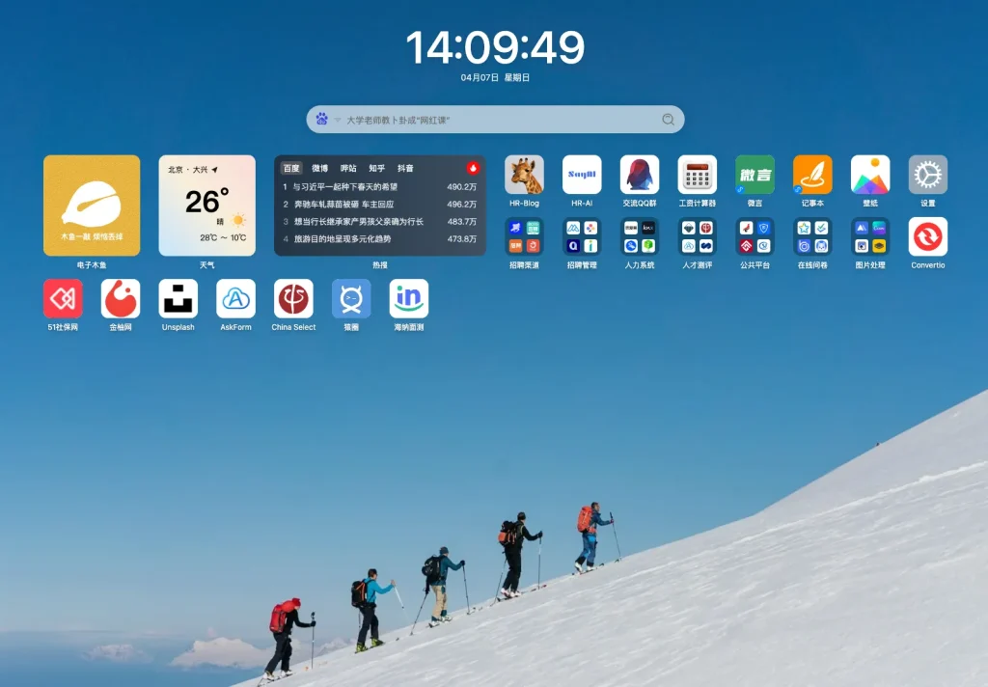The width and height of the screenshot is (988, 687).
Task: Expand the 图片处理 folder group
Action: [869, 236]
